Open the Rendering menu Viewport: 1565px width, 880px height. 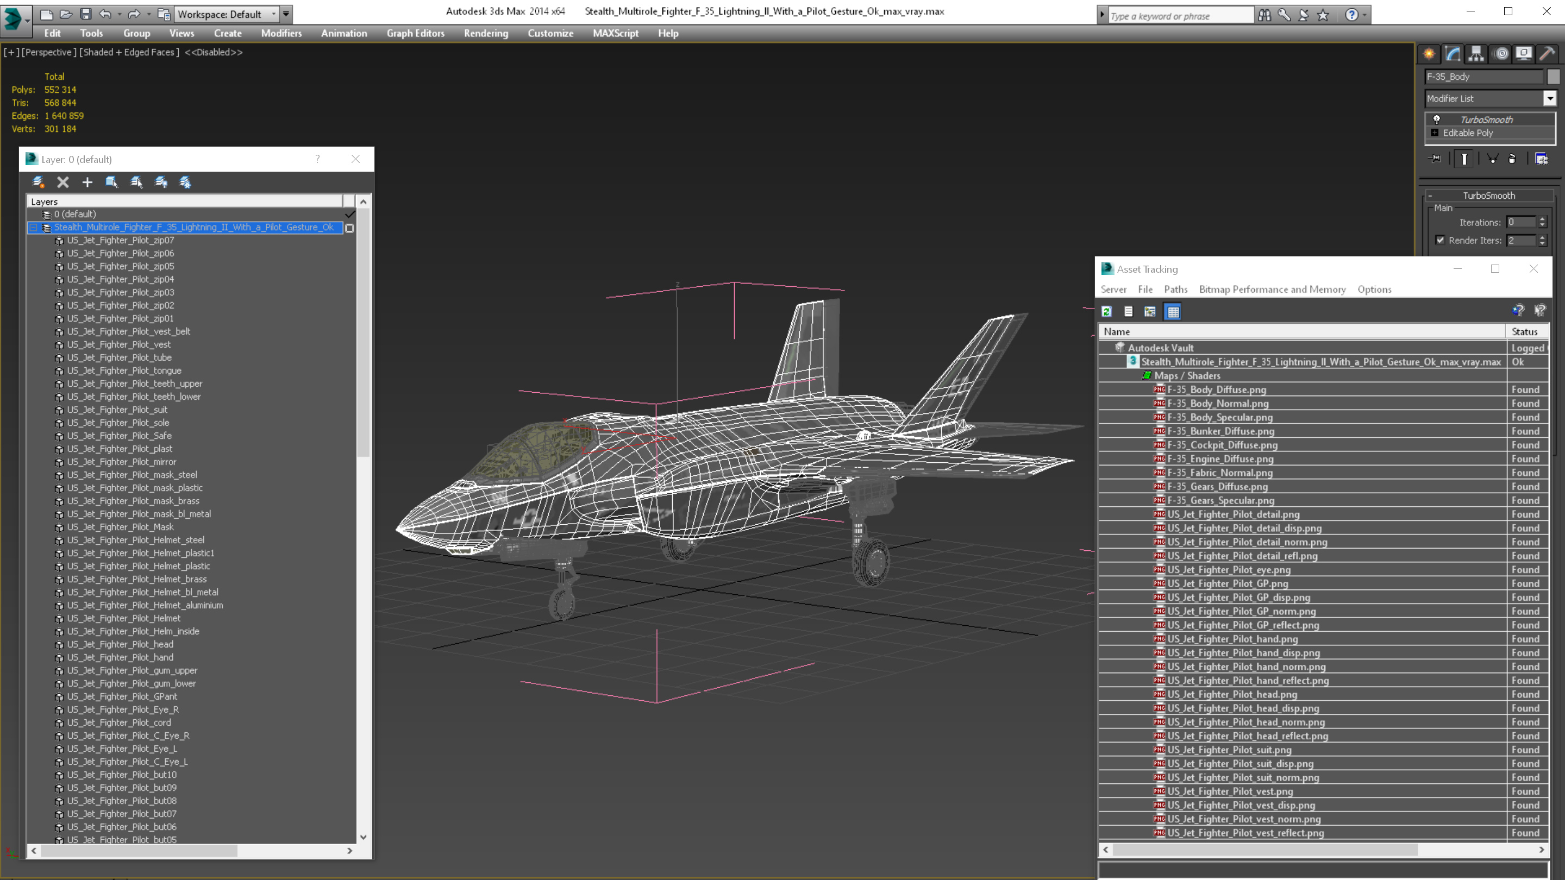click(486, 33)
